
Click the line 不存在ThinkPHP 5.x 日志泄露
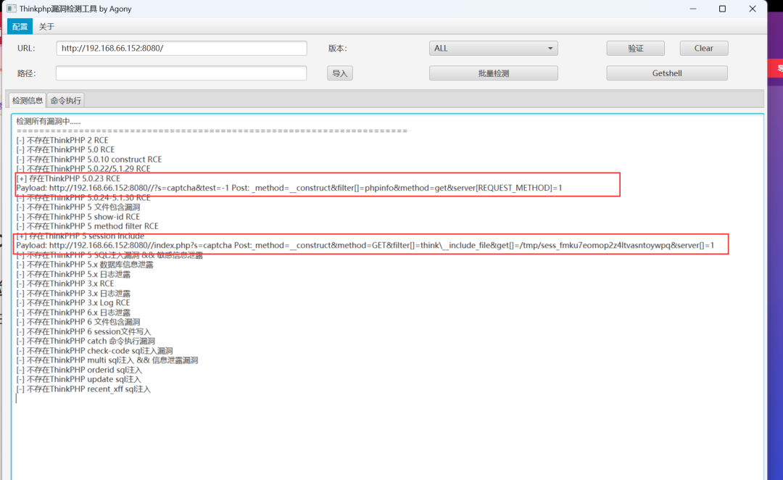73,274
